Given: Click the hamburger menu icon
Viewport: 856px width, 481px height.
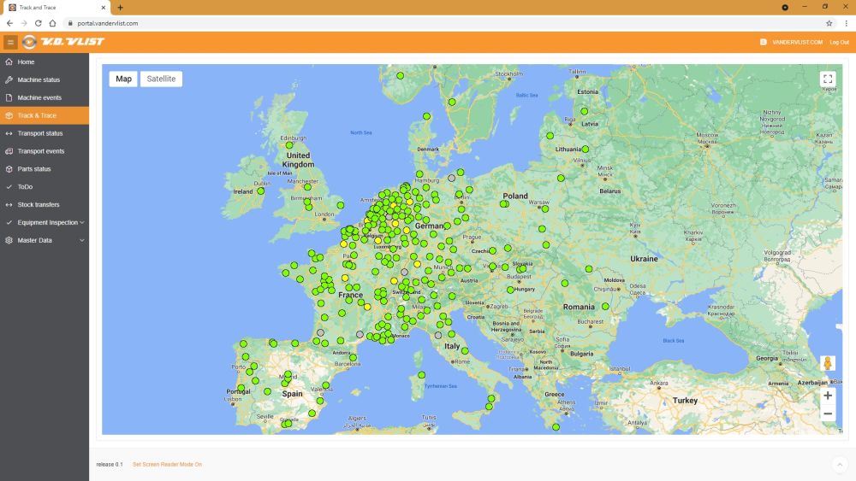Looking at the screenshot, I should tap(10, 42).
